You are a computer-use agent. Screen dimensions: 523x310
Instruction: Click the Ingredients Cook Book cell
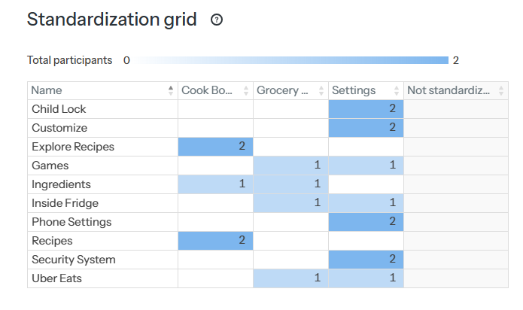tap(215, 184)
